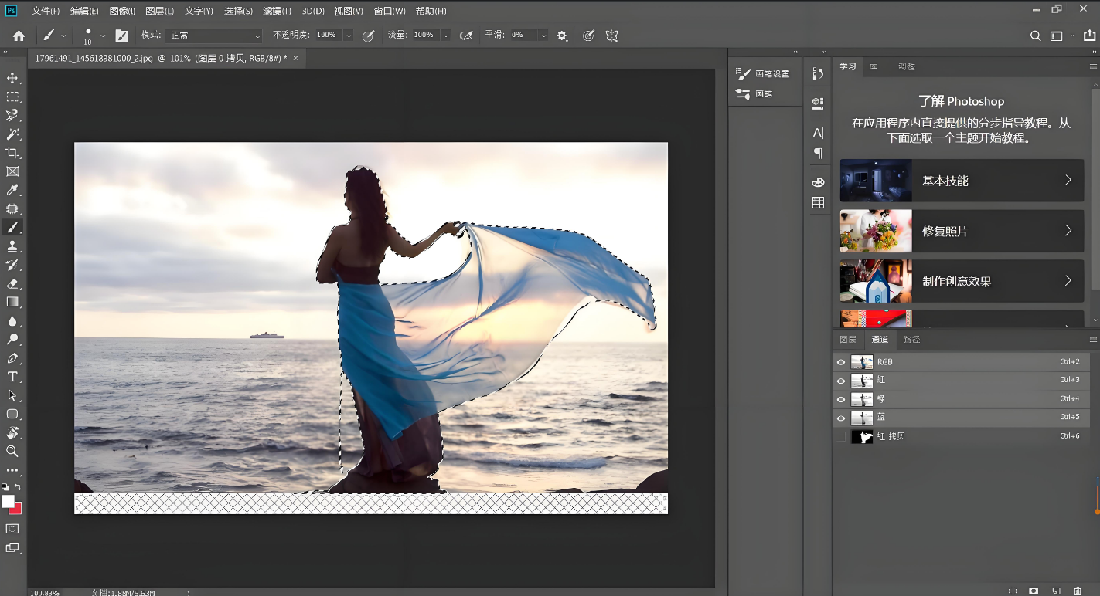The image size is (1100, 596).
Task: Toggle visibility of the 蓝 channel
Action: (841, 418)
